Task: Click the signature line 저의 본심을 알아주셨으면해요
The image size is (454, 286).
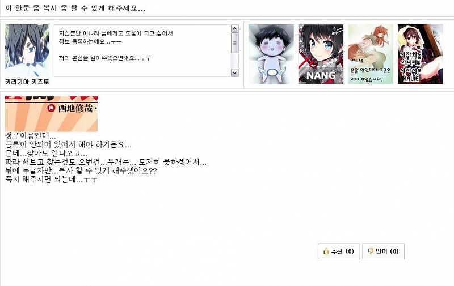Action: point(104,58)
